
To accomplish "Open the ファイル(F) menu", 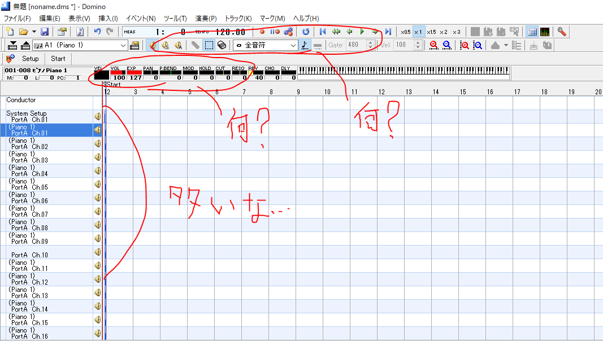I will click(x=18, y=19).
